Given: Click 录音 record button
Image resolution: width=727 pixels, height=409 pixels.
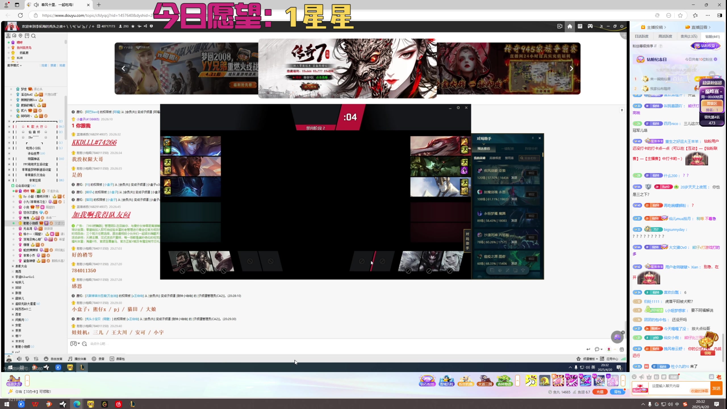Looking at the screenshot, I should (98, 359).
